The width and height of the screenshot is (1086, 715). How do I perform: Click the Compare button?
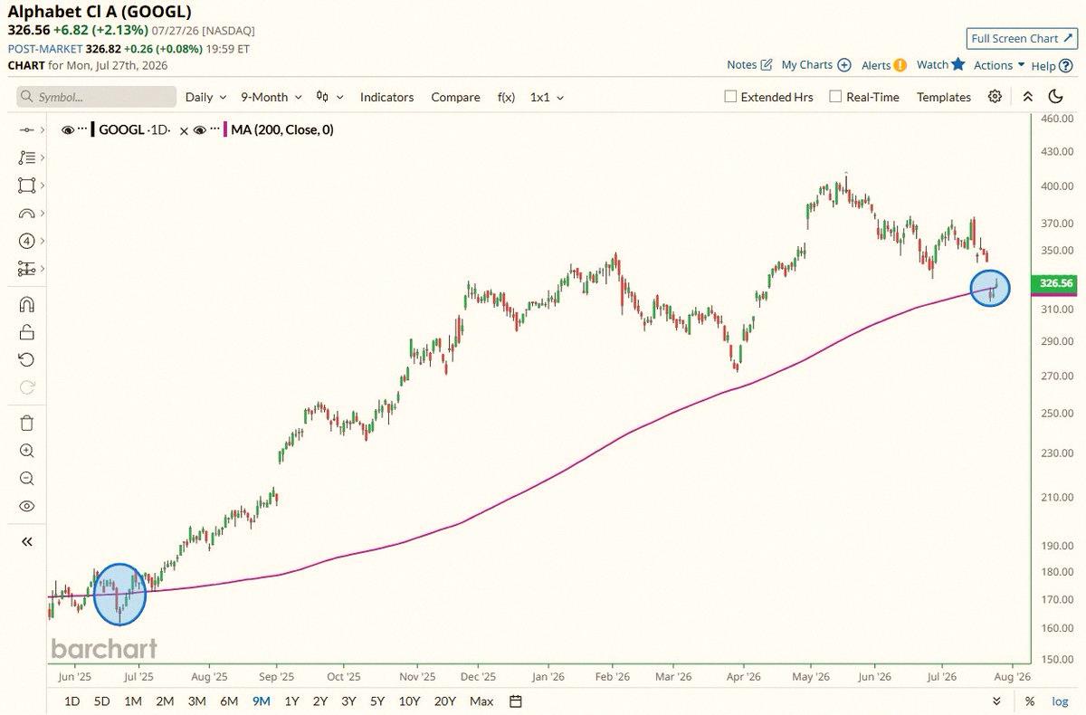455,97
